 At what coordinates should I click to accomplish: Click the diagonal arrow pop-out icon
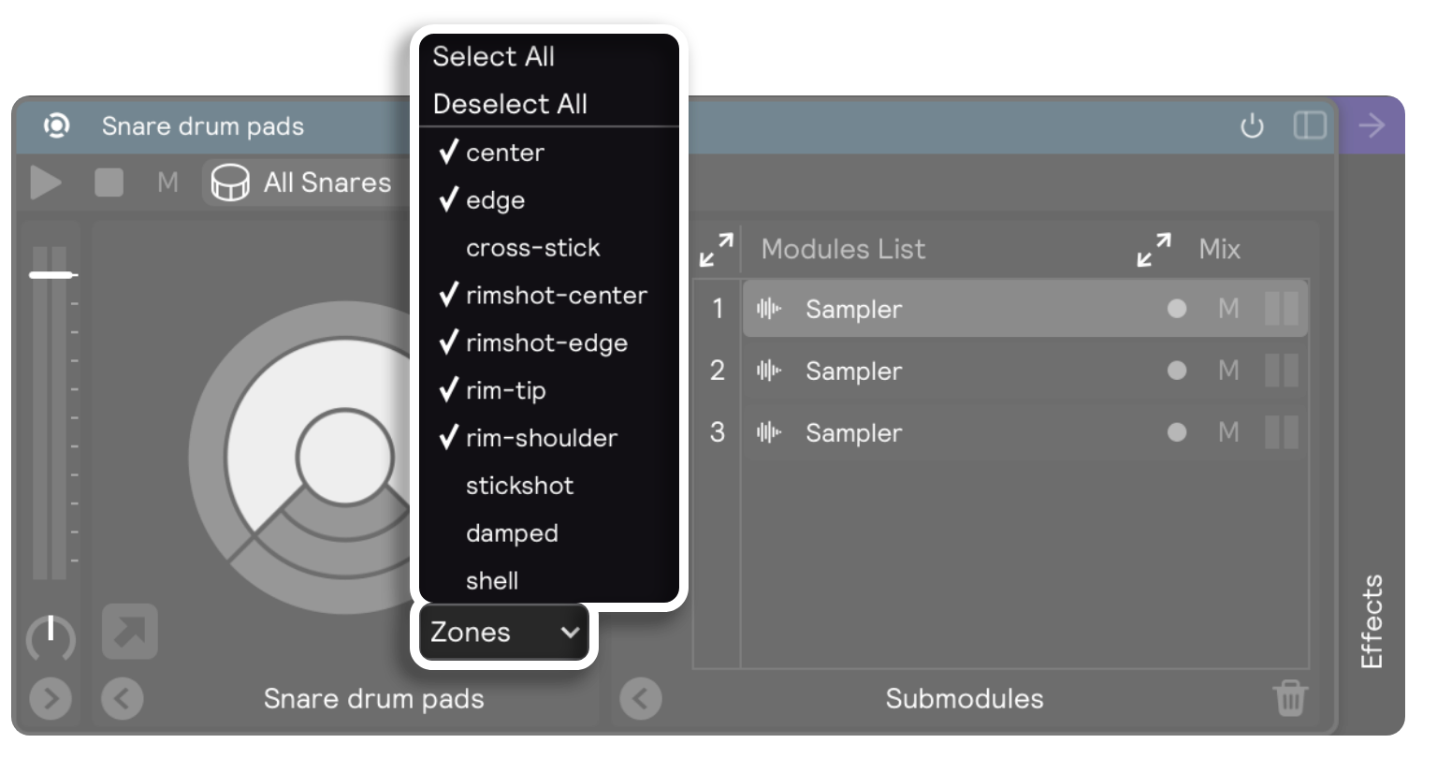[130, 632]
